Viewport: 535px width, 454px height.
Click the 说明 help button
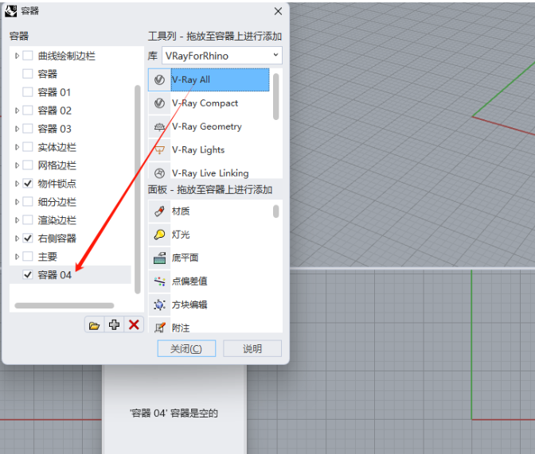point(252,348)
